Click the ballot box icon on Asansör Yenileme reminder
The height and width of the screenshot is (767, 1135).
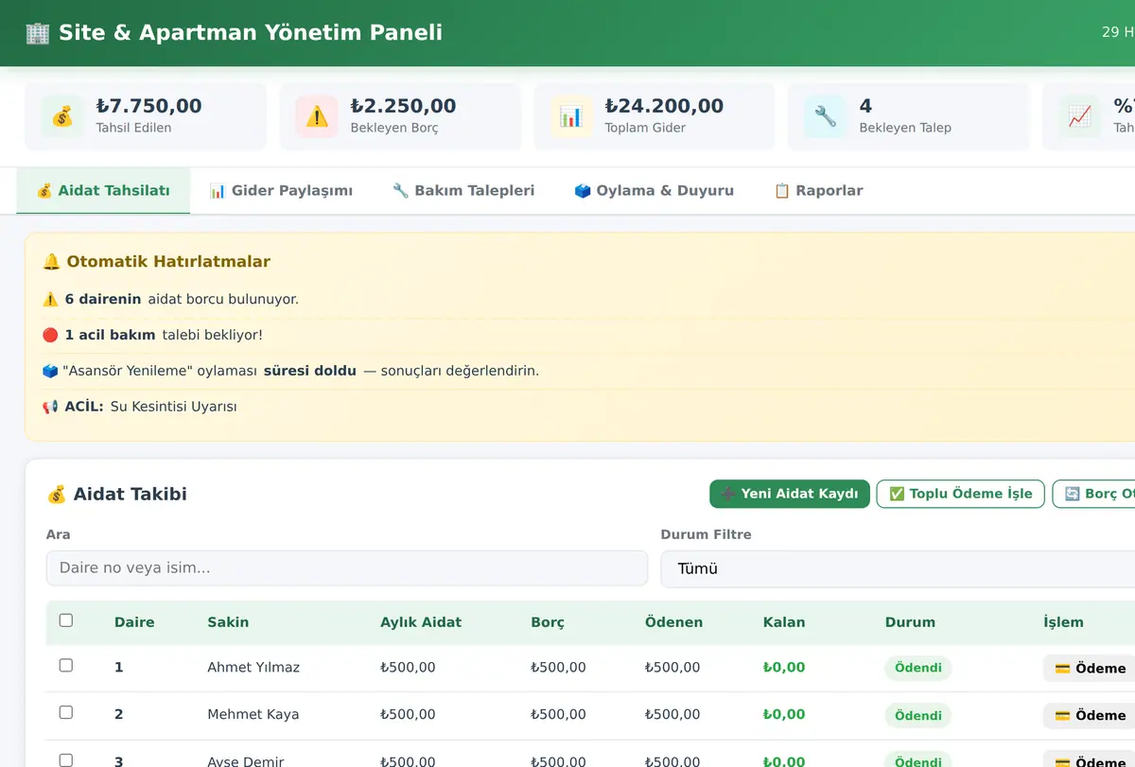pyautogui.click(x=51, y=371)
